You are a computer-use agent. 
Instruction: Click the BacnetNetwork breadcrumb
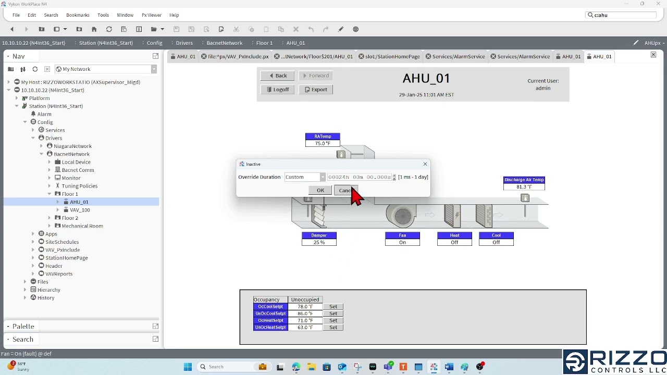pos(225,43)
